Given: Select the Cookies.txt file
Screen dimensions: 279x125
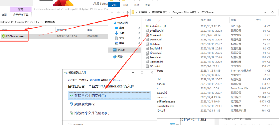Looking at the screenshot, I should [x=156, y=35].
